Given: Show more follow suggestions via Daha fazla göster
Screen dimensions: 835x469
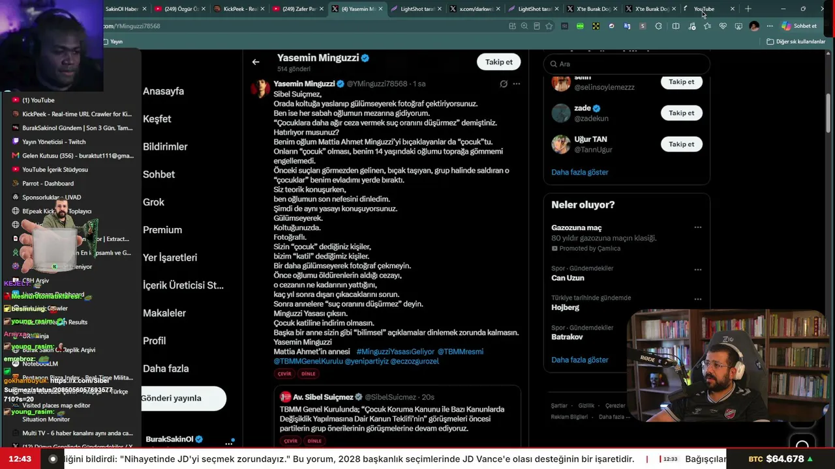Looking at the screenshot, I should tap(580, 172).
